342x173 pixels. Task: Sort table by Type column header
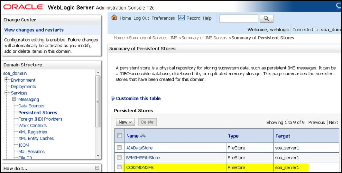tap(233, 136)
